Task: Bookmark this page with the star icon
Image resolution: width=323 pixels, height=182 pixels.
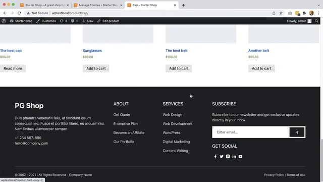Action: point(281,13)
